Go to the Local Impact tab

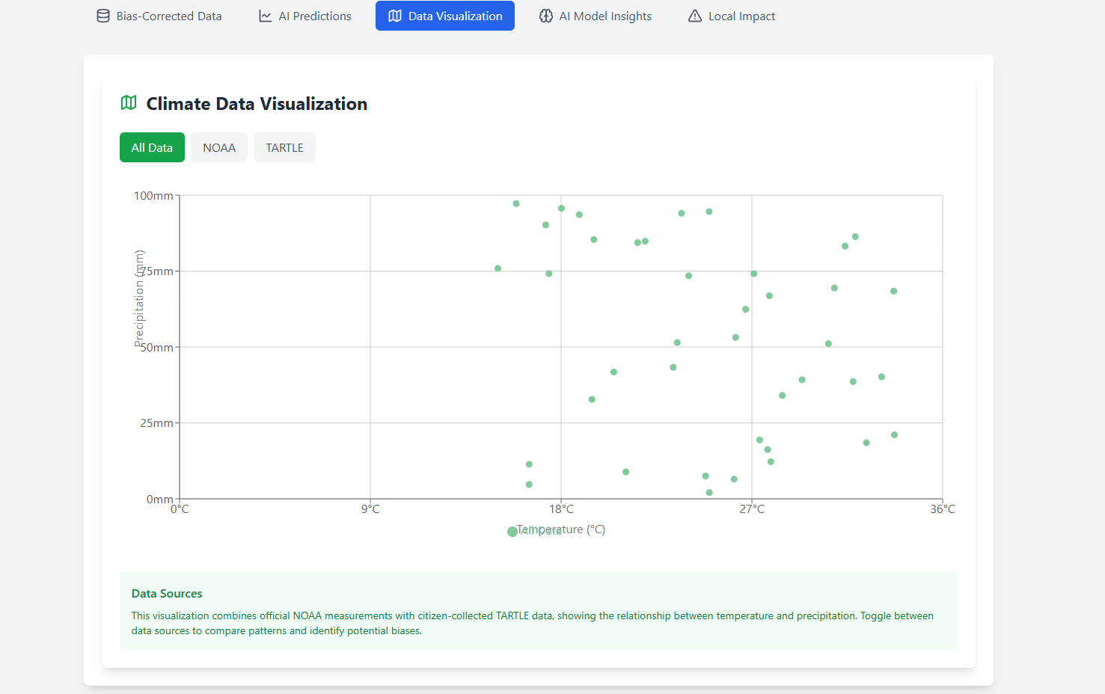pos(732,16)
